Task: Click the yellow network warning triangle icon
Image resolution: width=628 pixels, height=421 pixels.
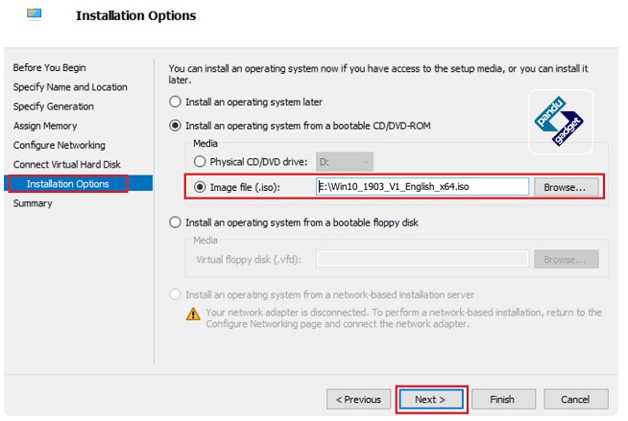Action: (193, 314)
